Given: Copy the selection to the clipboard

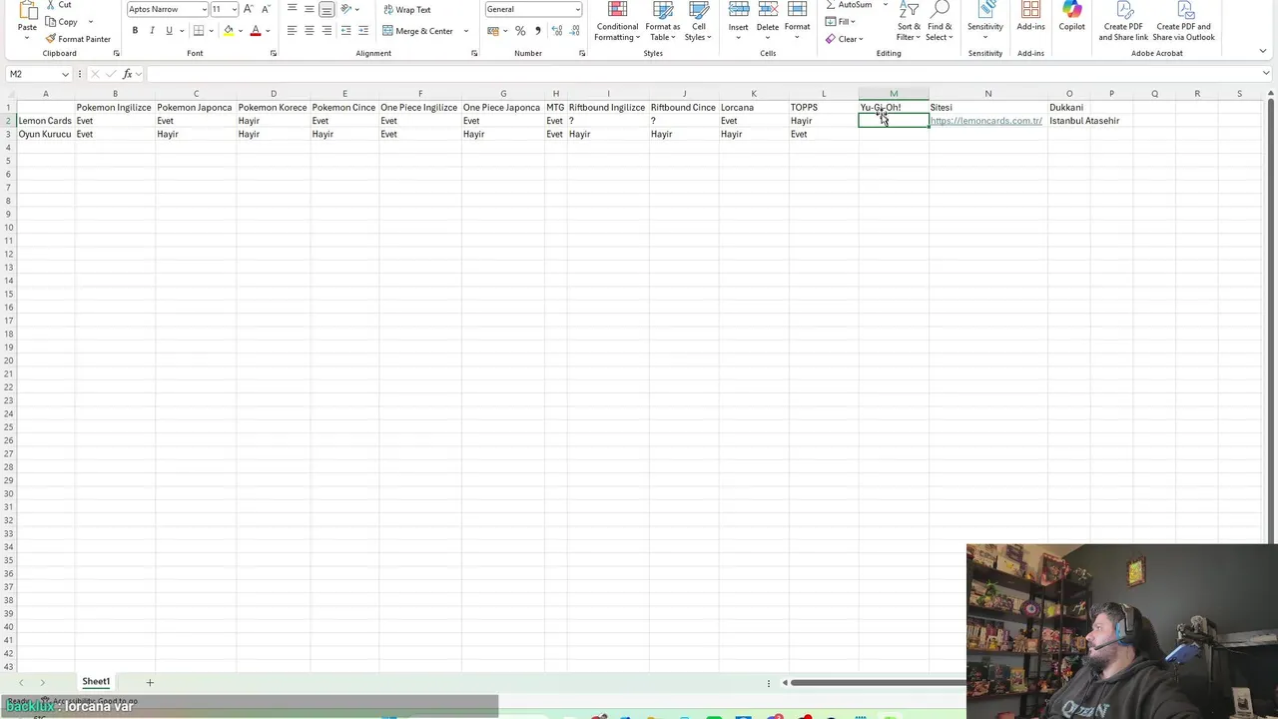Looking at the screenshot, I should [x=61, y=22].
